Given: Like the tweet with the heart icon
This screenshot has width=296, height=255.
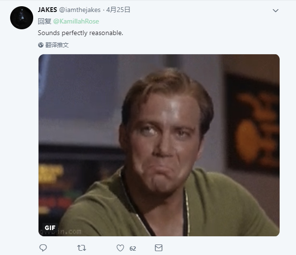Looking at the screenshot, I should (120, 248).
